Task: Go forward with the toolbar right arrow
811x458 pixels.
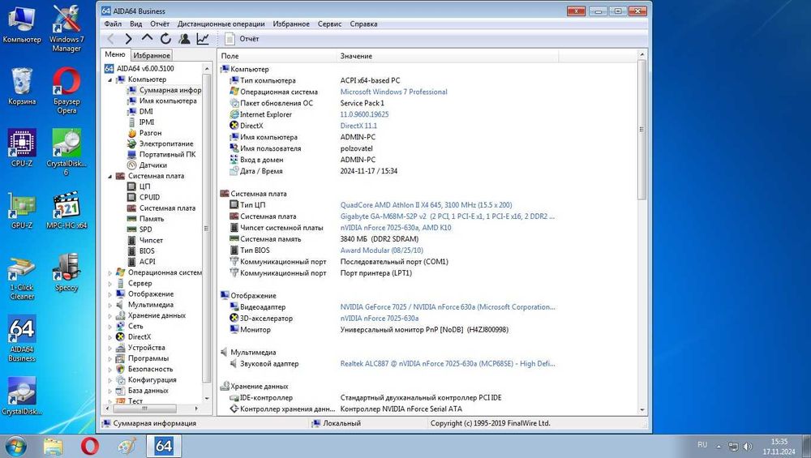Action: [x=129, y=39]
